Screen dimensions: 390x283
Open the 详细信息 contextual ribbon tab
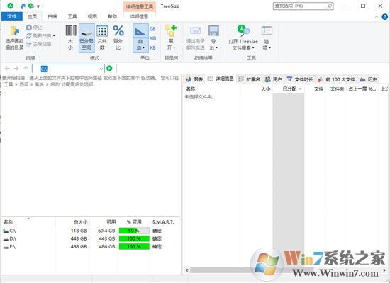(x=139, y=16)
